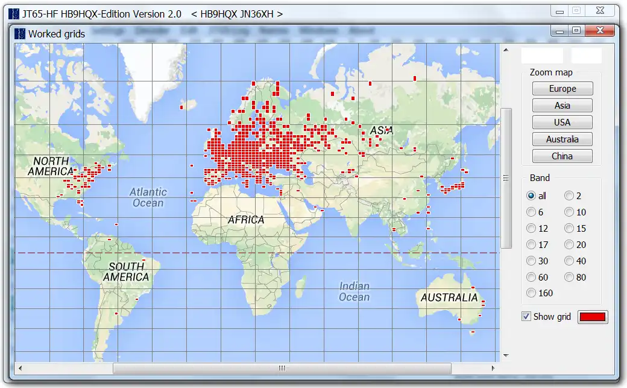Click the JT65-HF application title icon

tap(14, 14)
